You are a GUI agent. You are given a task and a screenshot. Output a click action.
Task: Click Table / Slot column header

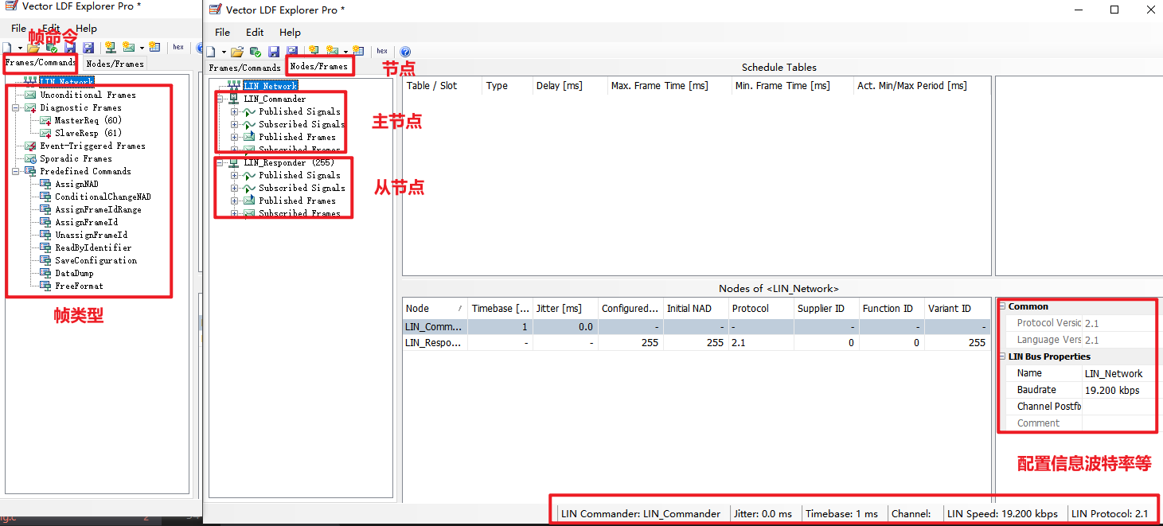443,85
